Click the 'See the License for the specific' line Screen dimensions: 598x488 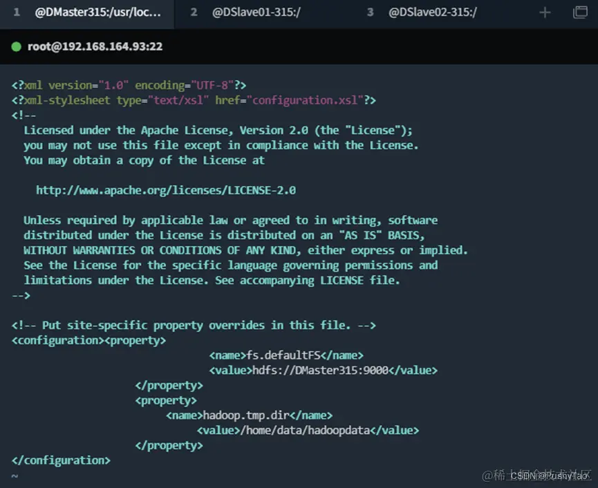click(x=231, y=265)
